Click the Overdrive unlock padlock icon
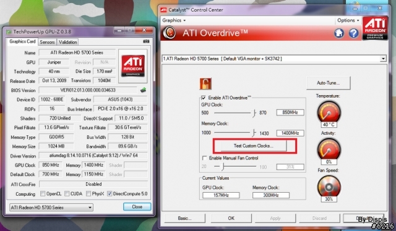 click(205, 84)
